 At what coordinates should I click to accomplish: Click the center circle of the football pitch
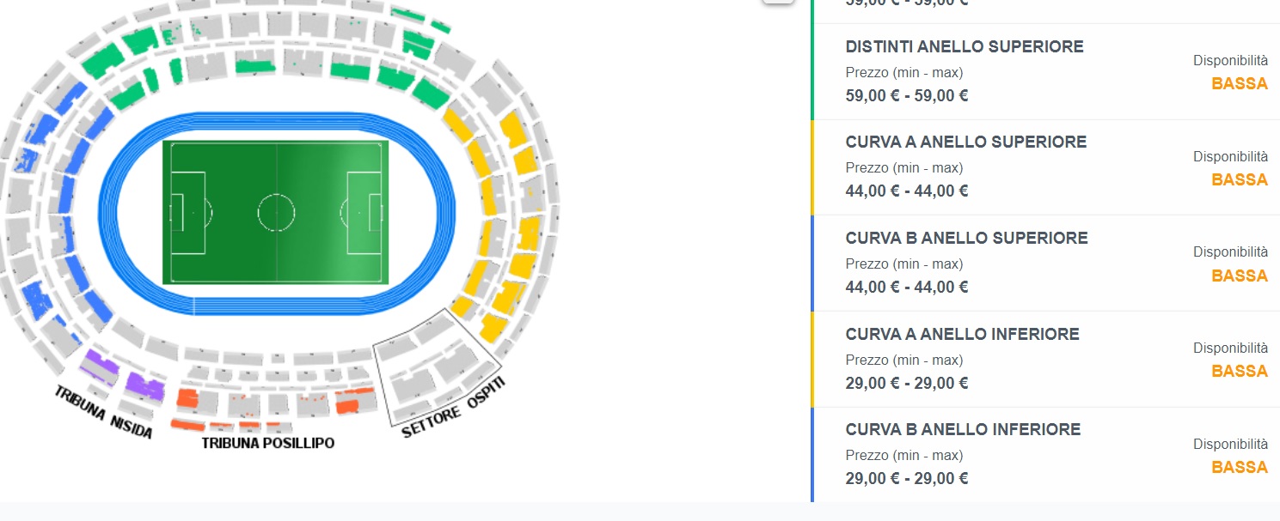(276, 212)
